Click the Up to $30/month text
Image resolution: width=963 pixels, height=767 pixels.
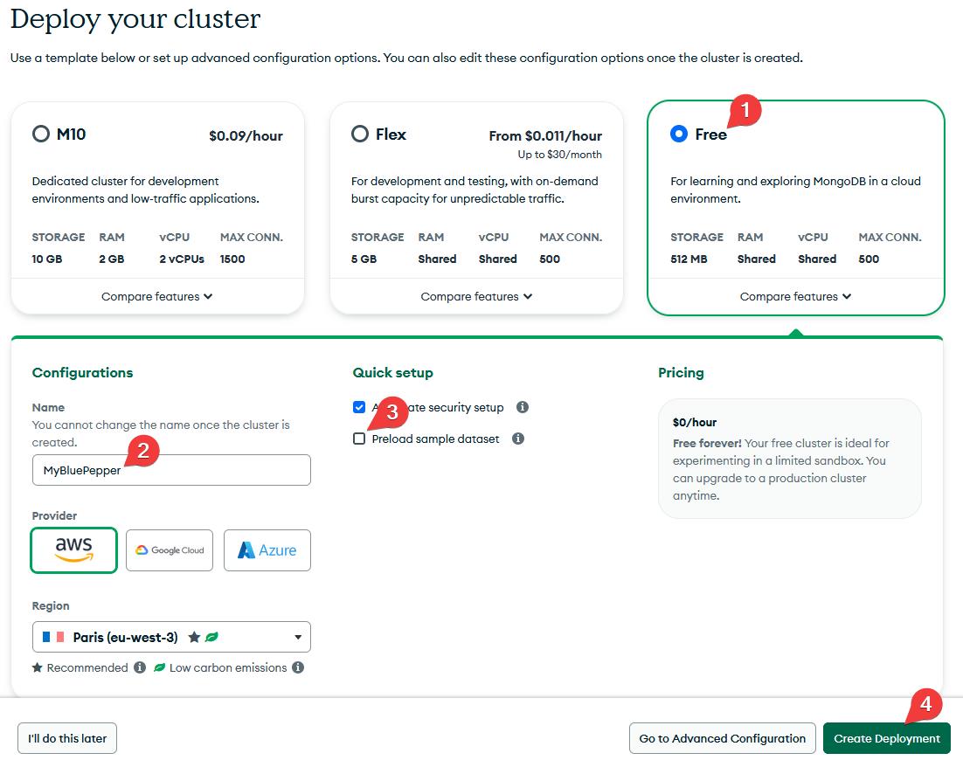559,155
